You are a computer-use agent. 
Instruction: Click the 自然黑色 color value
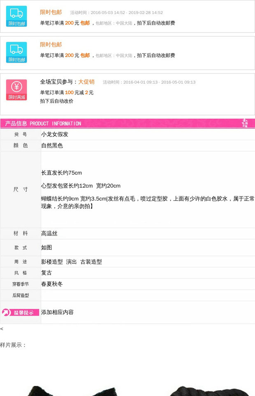pos(52,146)
